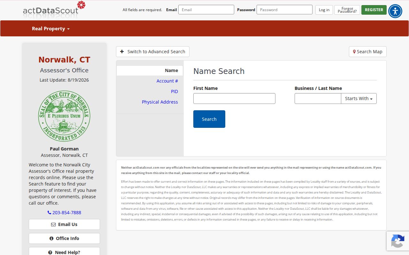The image size is (409, 255).
Task: Open the Real Property dropdown menu
Action: click(50, 29)
